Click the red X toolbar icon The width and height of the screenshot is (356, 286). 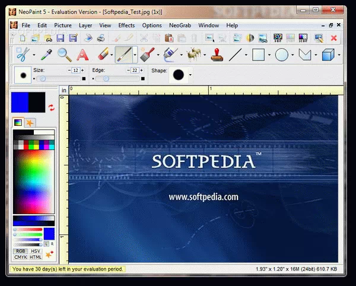[x=333, y=38]
